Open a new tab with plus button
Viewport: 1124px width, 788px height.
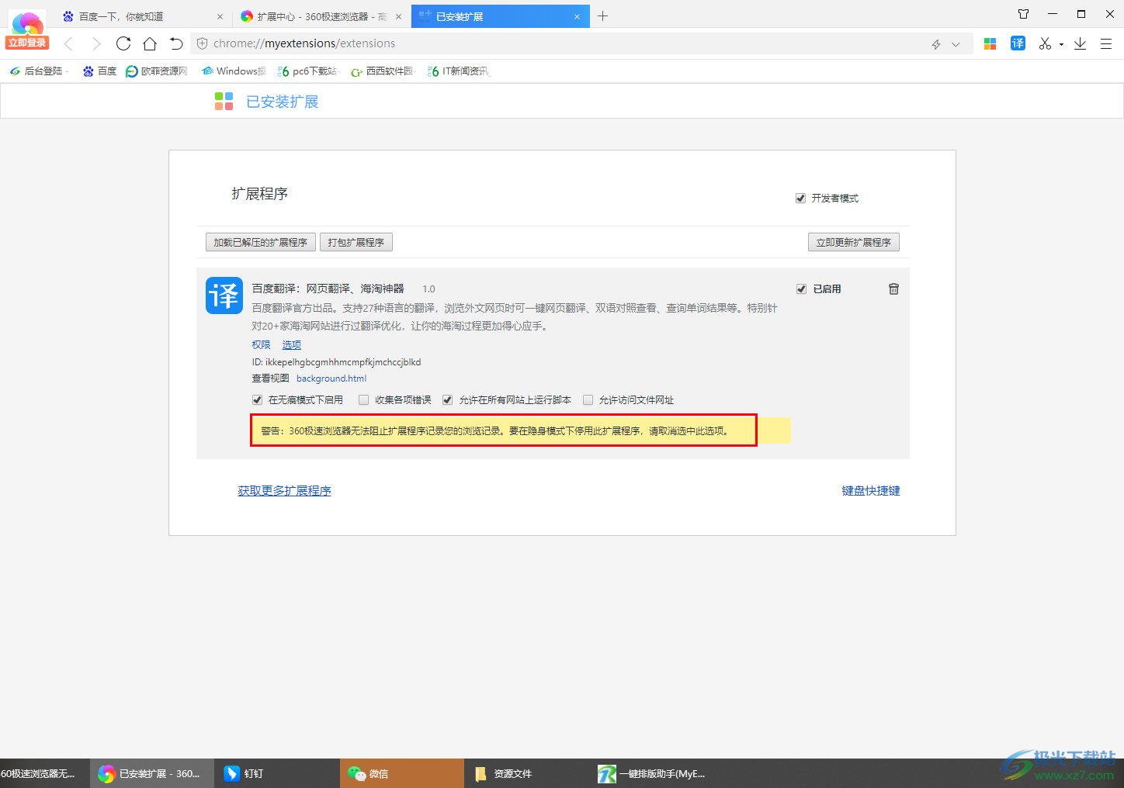click(x=602, y=16)
